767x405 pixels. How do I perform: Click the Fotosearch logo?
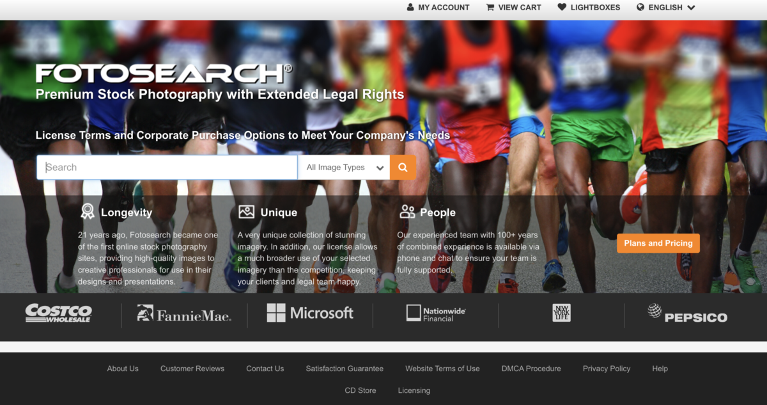click(163, 74)
